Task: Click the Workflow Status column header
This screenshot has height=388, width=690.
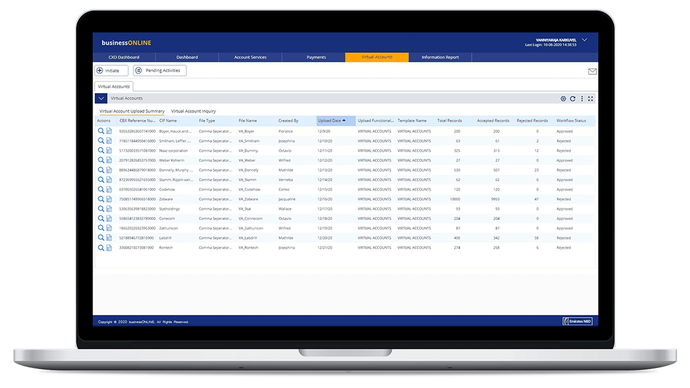Action: (571, 121)
